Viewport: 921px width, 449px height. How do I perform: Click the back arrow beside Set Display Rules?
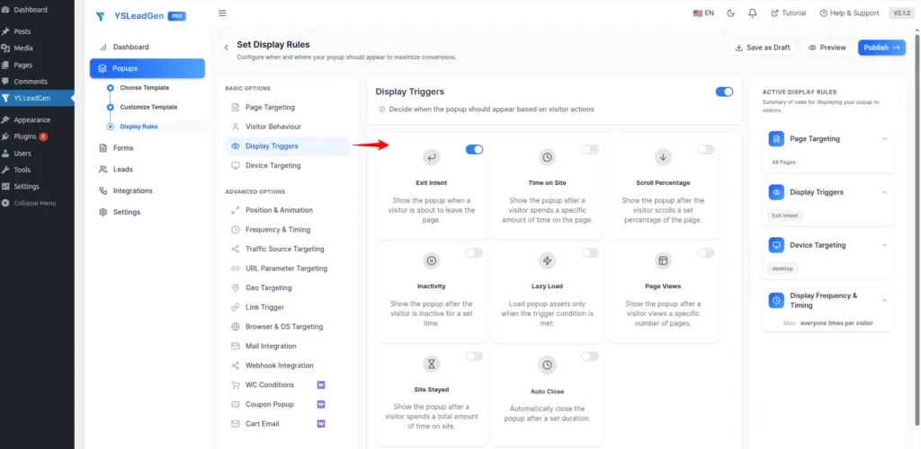[x=226, y=48]
